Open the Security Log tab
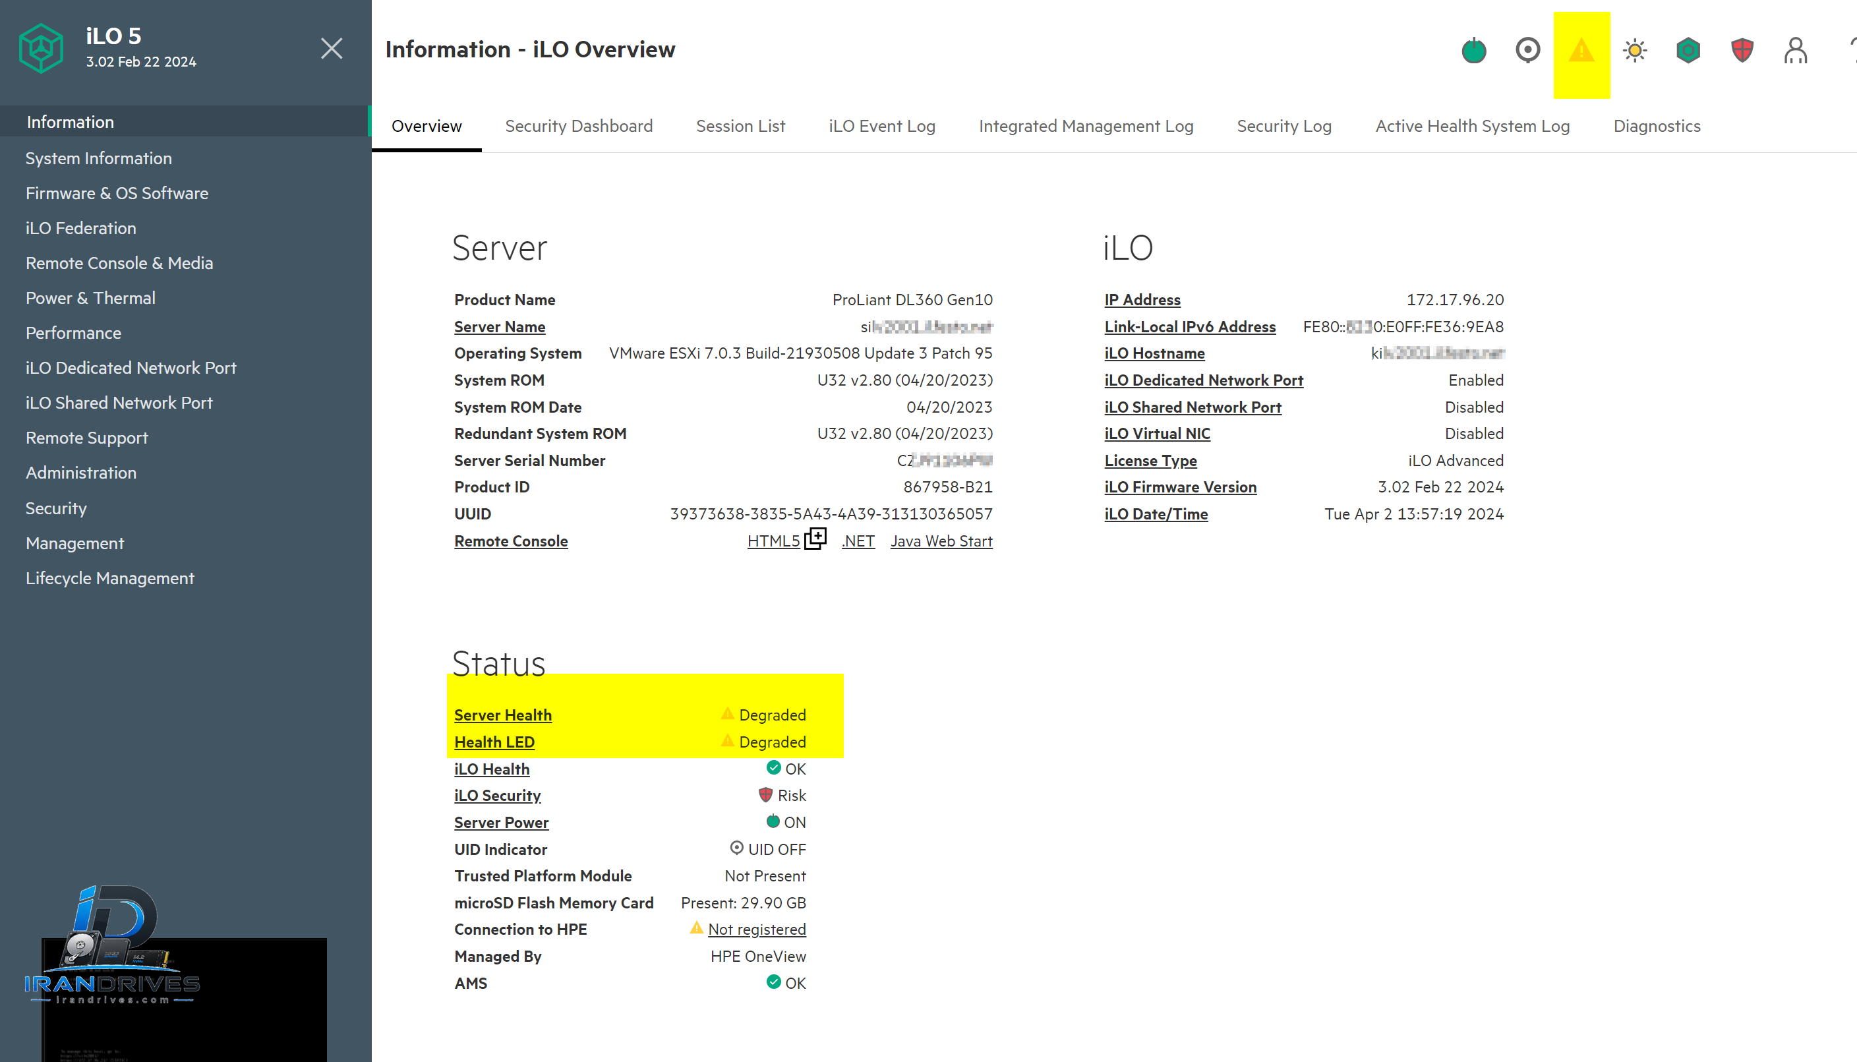The height and width of the screenshot is (1062, 1857). pyautogui.click(x=1283, y=126)
